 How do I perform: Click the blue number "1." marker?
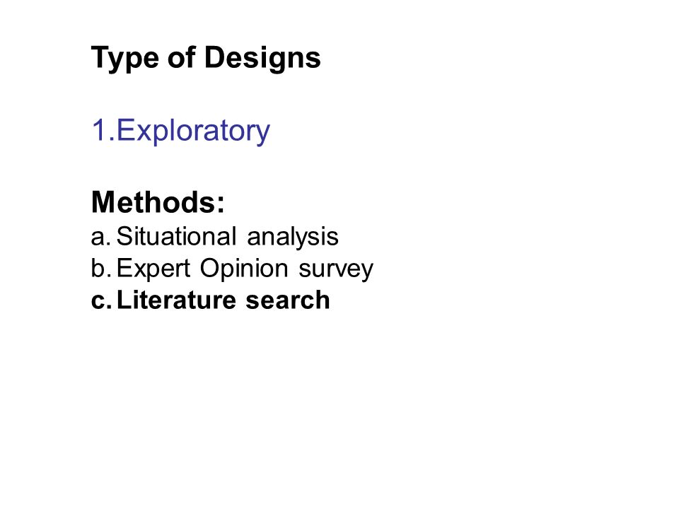(x=103, y=130)
